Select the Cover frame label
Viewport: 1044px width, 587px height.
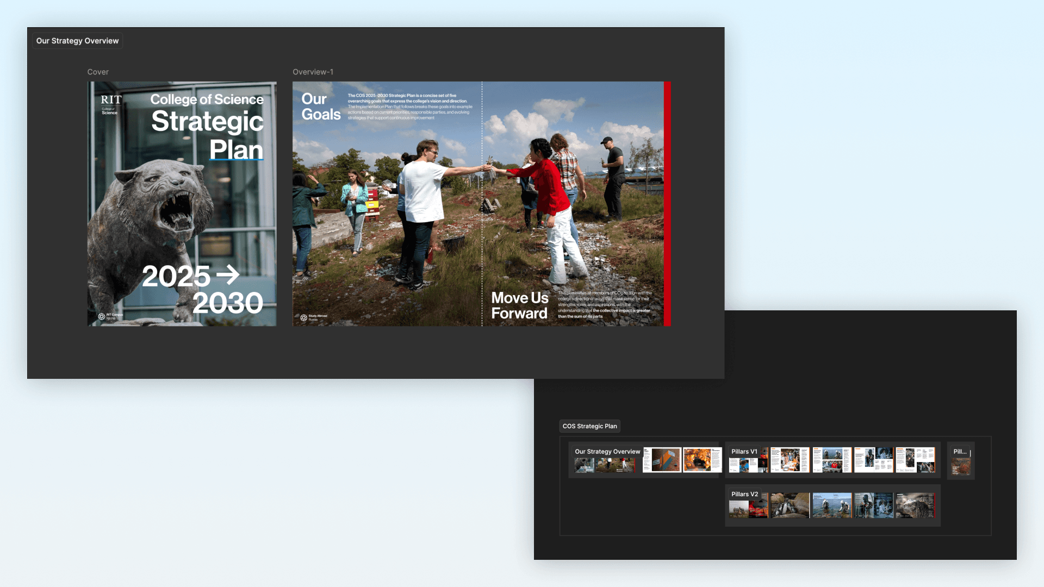click(x=98, y=72)
